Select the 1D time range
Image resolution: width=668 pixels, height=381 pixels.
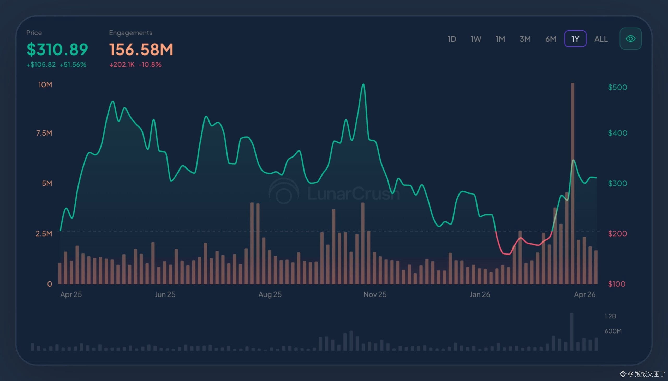pyautogui.click(x=452, y=39)
